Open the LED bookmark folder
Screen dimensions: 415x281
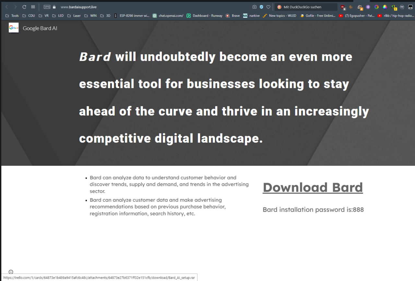[58, 16]
